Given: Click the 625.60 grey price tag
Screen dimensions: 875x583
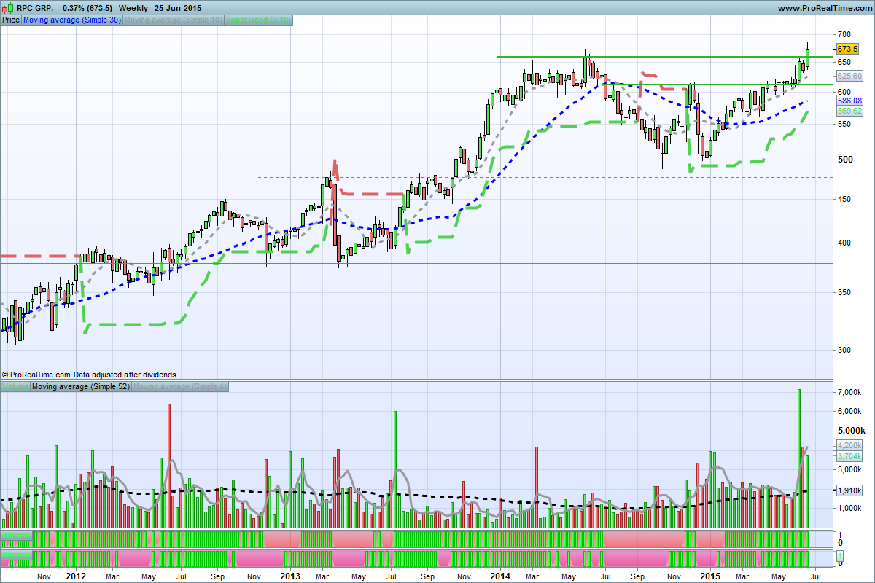Looking at the screenshot, I should [x=849, y=76].
